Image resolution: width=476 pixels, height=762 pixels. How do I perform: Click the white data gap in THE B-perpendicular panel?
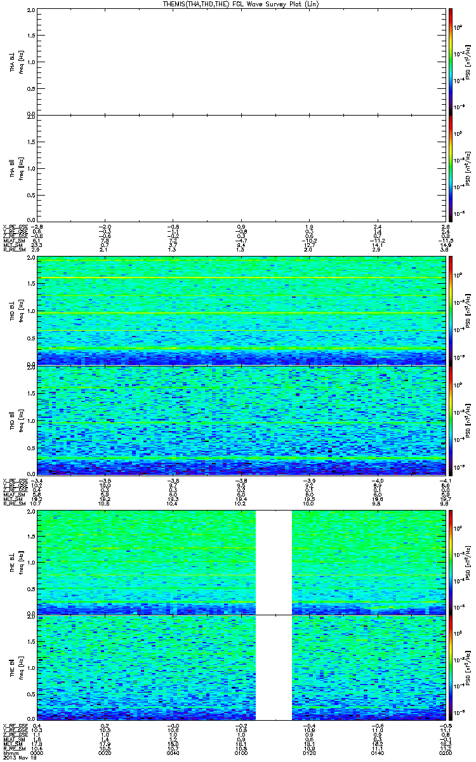274,562
